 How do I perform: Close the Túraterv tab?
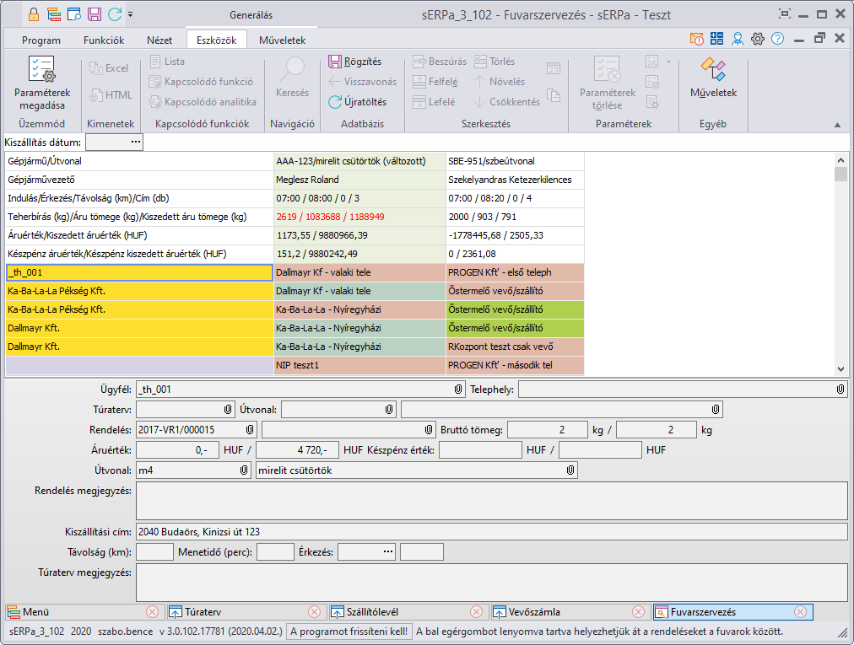pyautogui.click(x=314, y=612)
